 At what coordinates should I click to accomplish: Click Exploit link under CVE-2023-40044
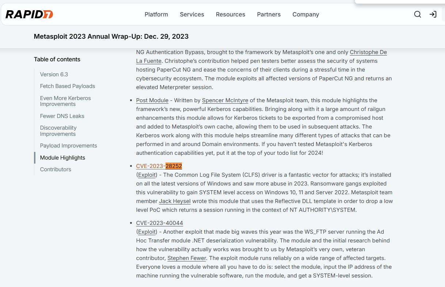[147, 232]
